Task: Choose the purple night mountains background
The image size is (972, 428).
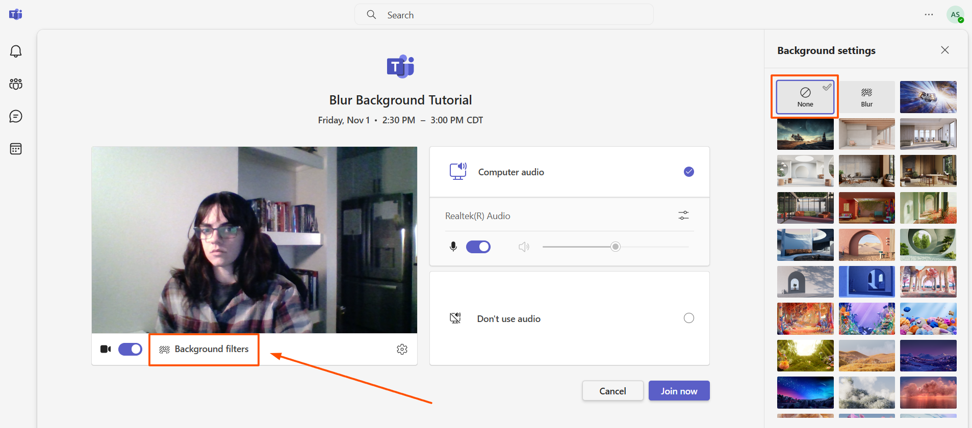Action: point(928,356)
